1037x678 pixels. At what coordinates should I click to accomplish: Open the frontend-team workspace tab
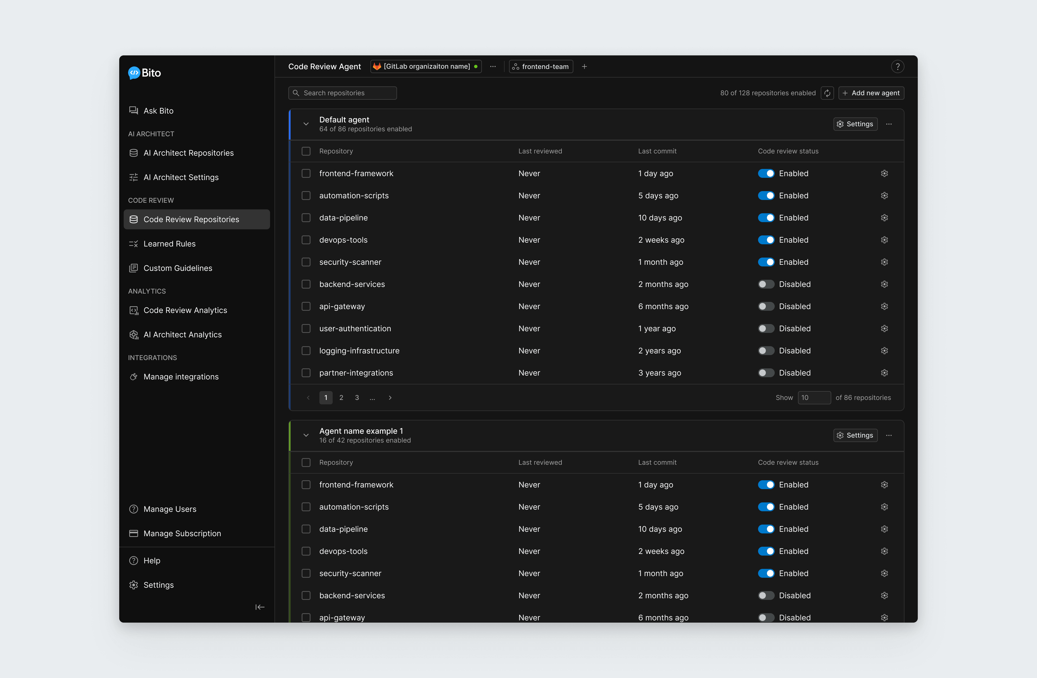click(541, 66)
